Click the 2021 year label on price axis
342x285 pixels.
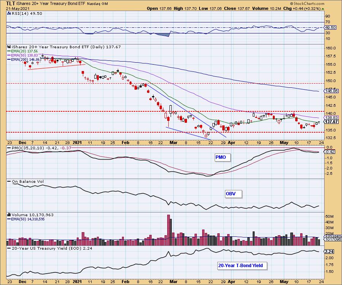click(x=77, y=142)
